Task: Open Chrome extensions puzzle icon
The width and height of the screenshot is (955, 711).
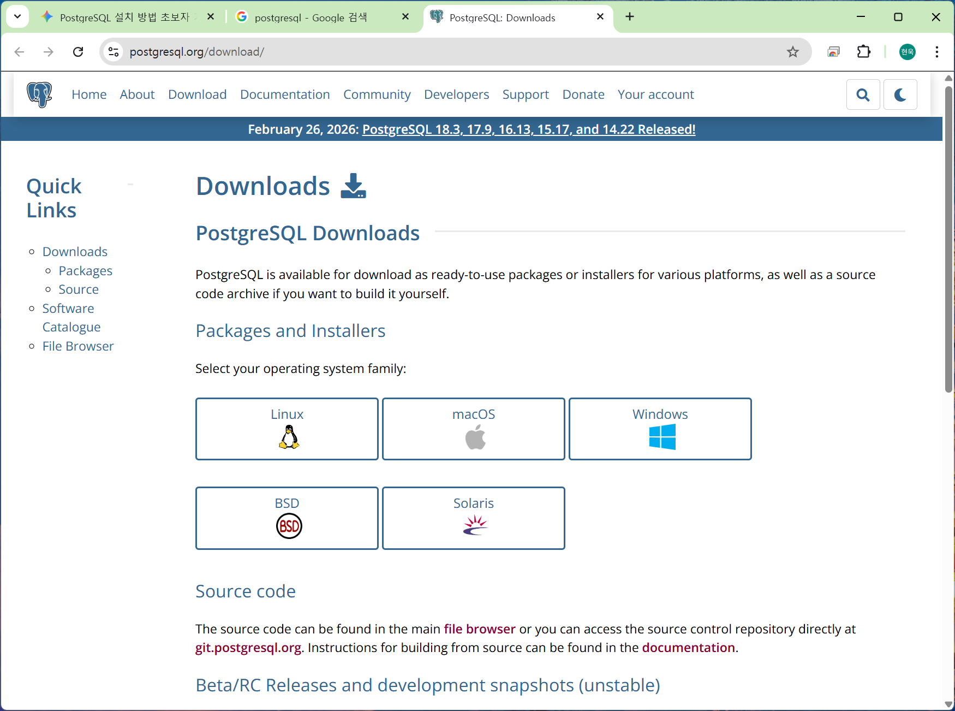Action: point(864,52)
